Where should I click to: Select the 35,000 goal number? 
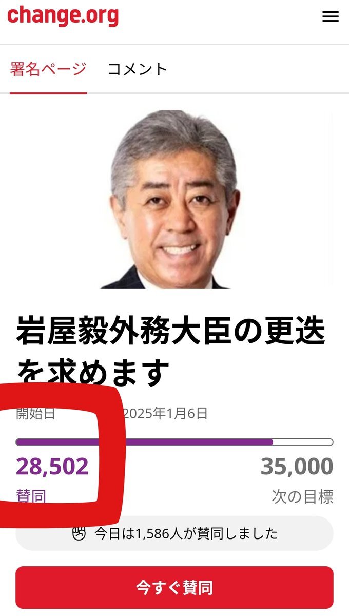(x=297, y=467)
